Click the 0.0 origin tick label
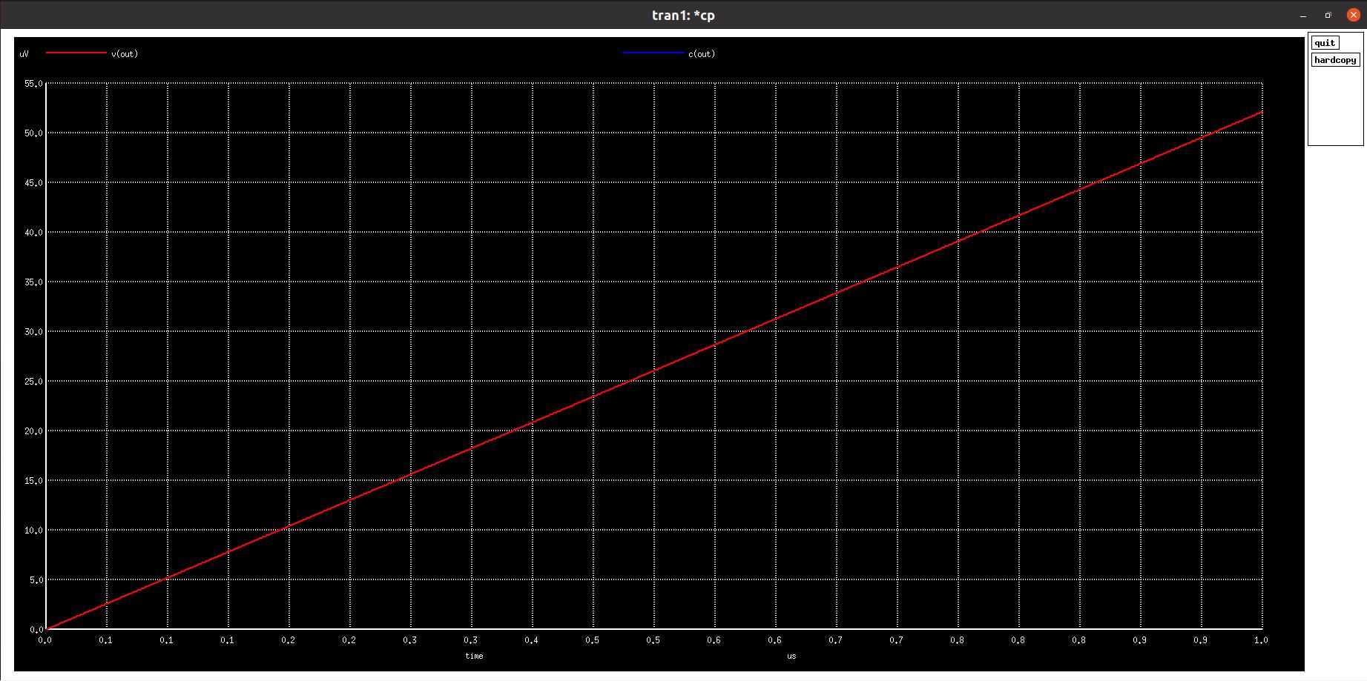This screenshot has width=1367, height=681. pyautogui.click(x=46, y=638)
